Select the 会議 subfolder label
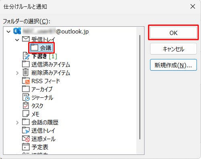Screen dimensions: 201x159 pos(46,48)
